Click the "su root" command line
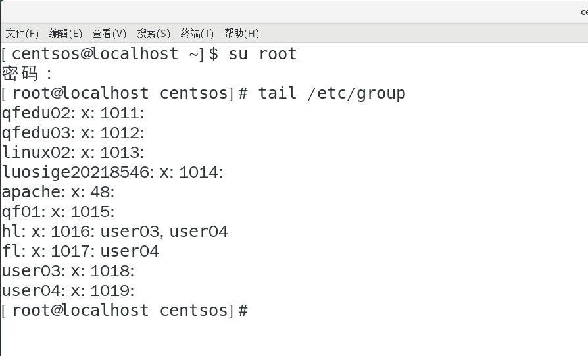 (x=262, y=53)
